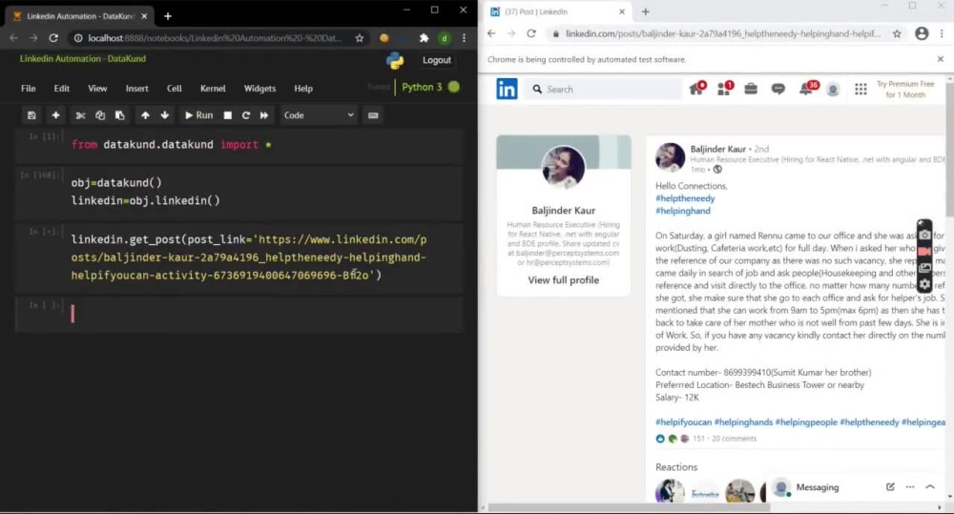The height and width of the screenshot is (514, 954).
Task: Open Messaging options three-dot icon
Action: 909,486
